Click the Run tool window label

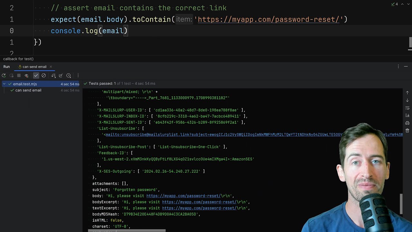coord(6,67)
